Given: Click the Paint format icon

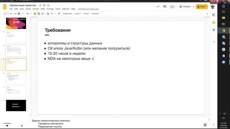Looking at the screenshot, I should click(23, 14).
